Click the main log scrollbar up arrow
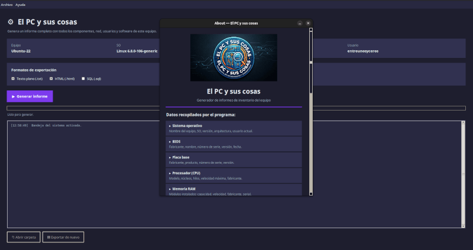The image size is (473, 250). point(464,122)
